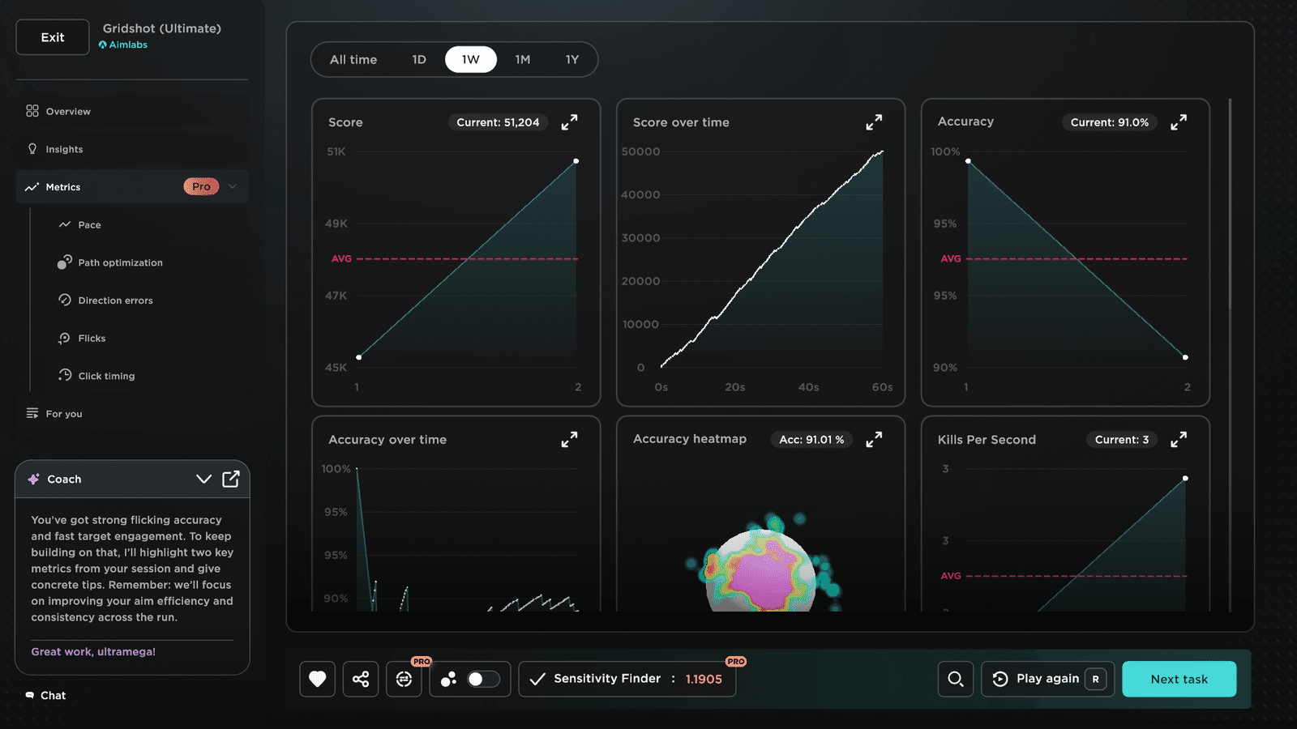The width and height of the screenshot is (1297, 729).
Task: Collapse the Coach panel chevron
Action: click(203, 479)
